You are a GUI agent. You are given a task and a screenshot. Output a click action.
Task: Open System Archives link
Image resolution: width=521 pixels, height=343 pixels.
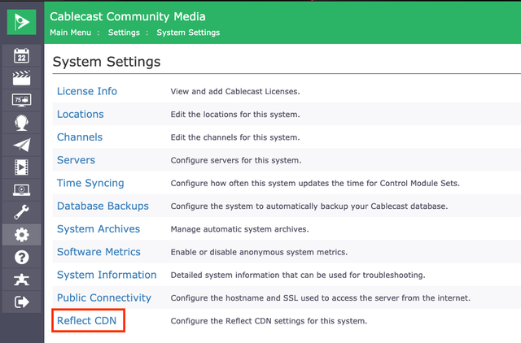click(99, 229)
